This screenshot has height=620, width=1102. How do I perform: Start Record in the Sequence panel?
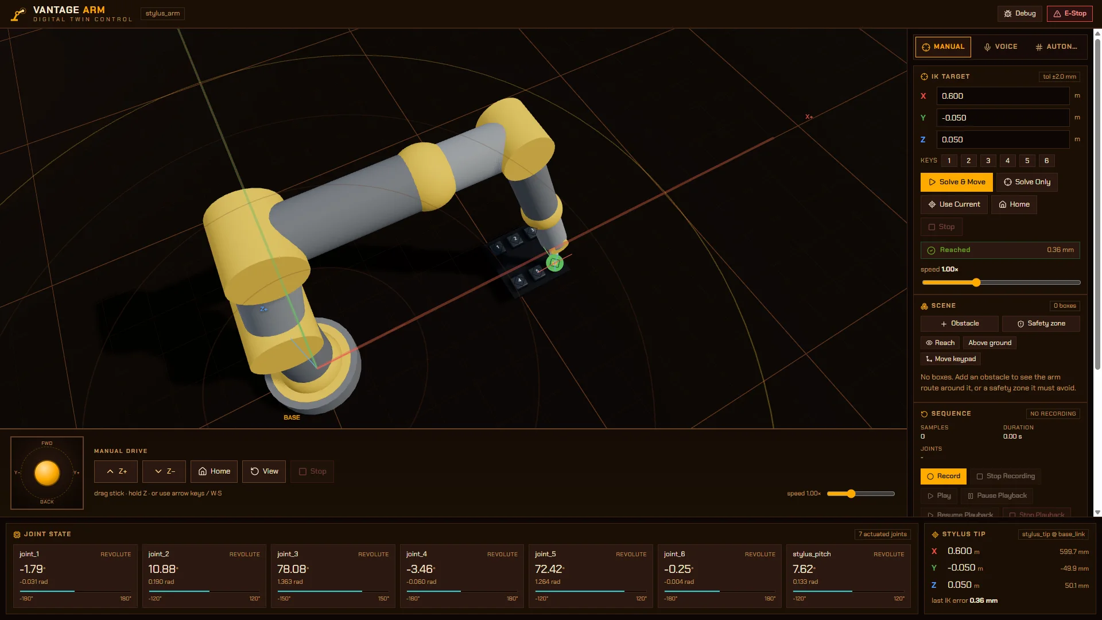(x=943, y=476)
